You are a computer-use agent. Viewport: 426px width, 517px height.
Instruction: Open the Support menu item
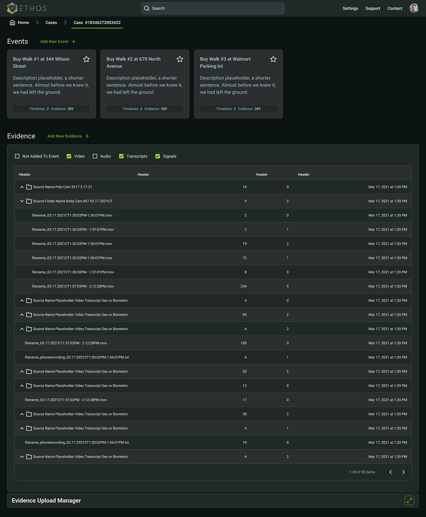point(373,8)
